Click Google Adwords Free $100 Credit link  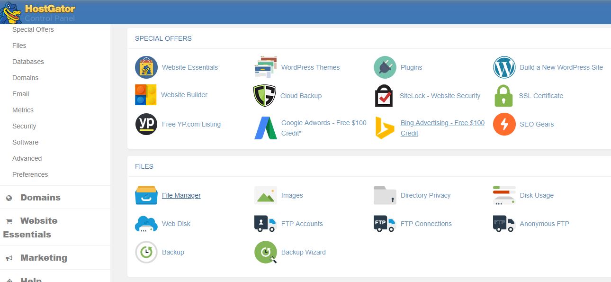tap(324, 128)
